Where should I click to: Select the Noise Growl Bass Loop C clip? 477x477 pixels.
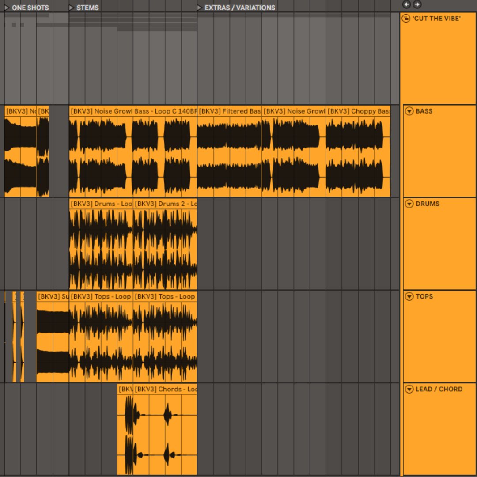132,111
